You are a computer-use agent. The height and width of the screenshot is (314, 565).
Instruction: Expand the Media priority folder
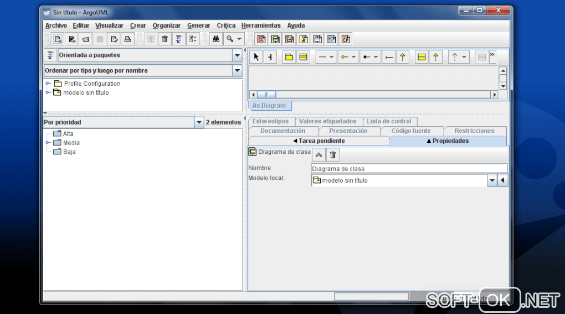48,142
